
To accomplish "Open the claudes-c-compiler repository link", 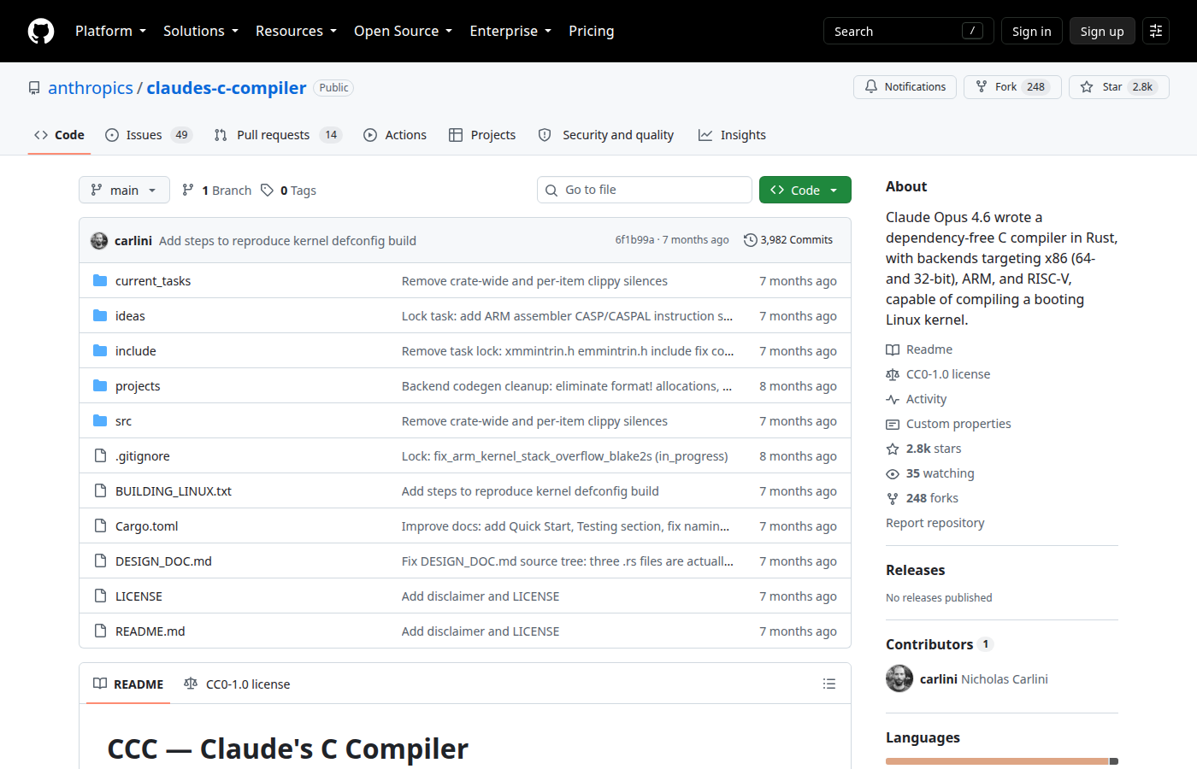I will (x=226, y=88).
